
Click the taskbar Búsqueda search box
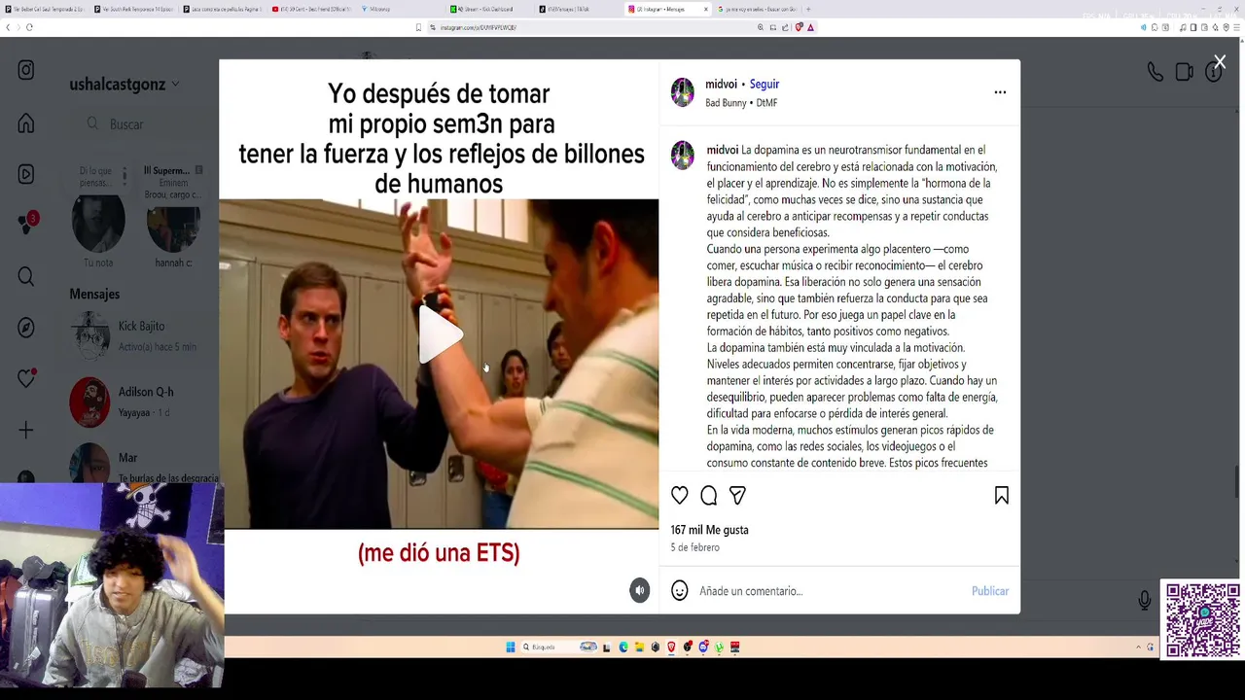[559, 647]
